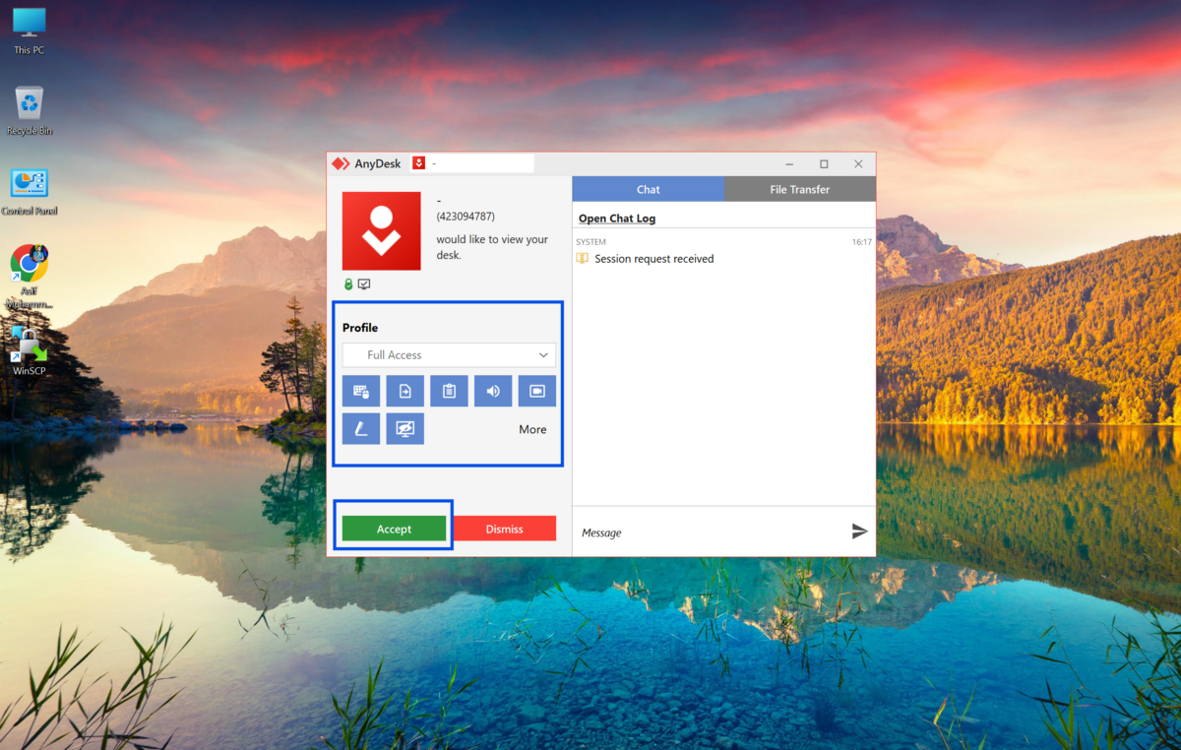
Task: Click the small monitor status icon
Action: [x=364, y=284]
